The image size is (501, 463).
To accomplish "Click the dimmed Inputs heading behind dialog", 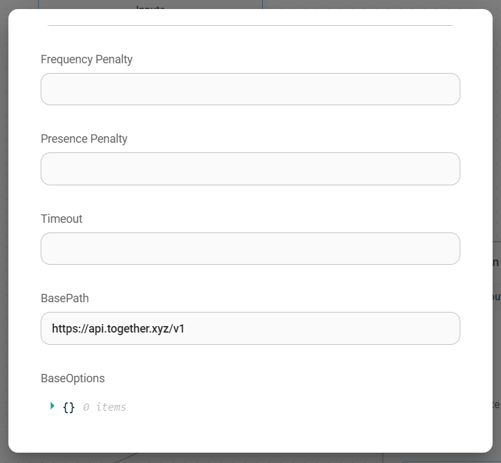I will click(150, 6).
